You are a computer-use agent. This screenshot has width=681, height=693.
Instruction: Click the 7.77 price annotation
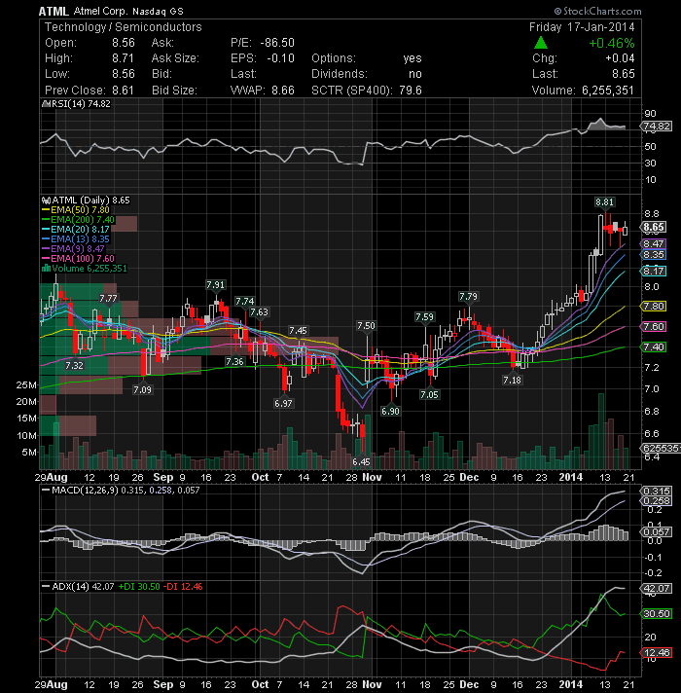click(108, 299)
